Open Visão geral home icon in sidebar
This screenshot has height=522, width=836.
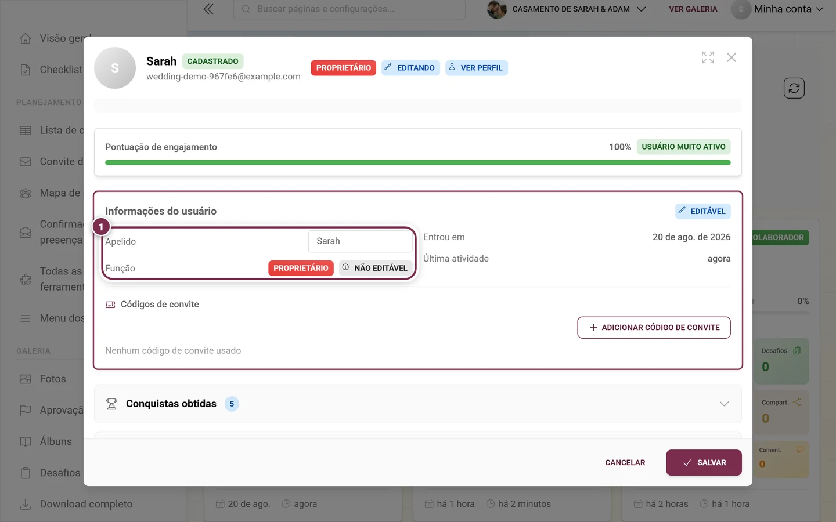tap(26, 38)
